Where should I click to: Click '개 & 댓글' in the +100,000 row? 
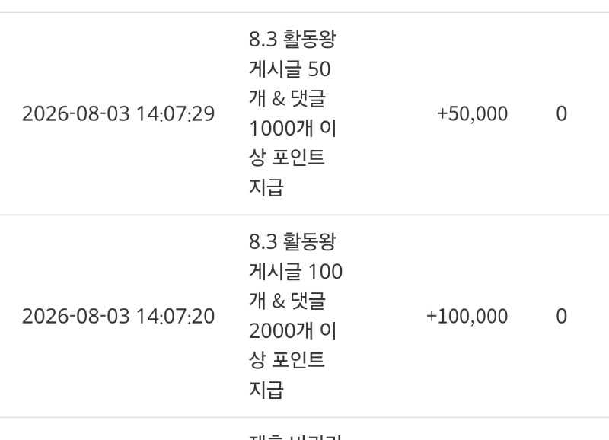(x=287, y=301)
